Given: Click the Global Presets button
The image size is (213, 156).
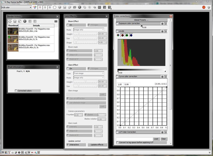Looking at the screenshot, I should 141,20.
